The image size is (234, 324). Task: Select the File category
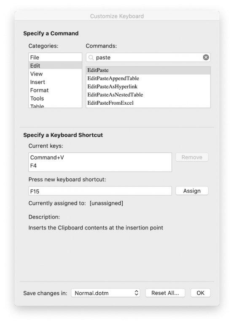click(x=55, y=57)
